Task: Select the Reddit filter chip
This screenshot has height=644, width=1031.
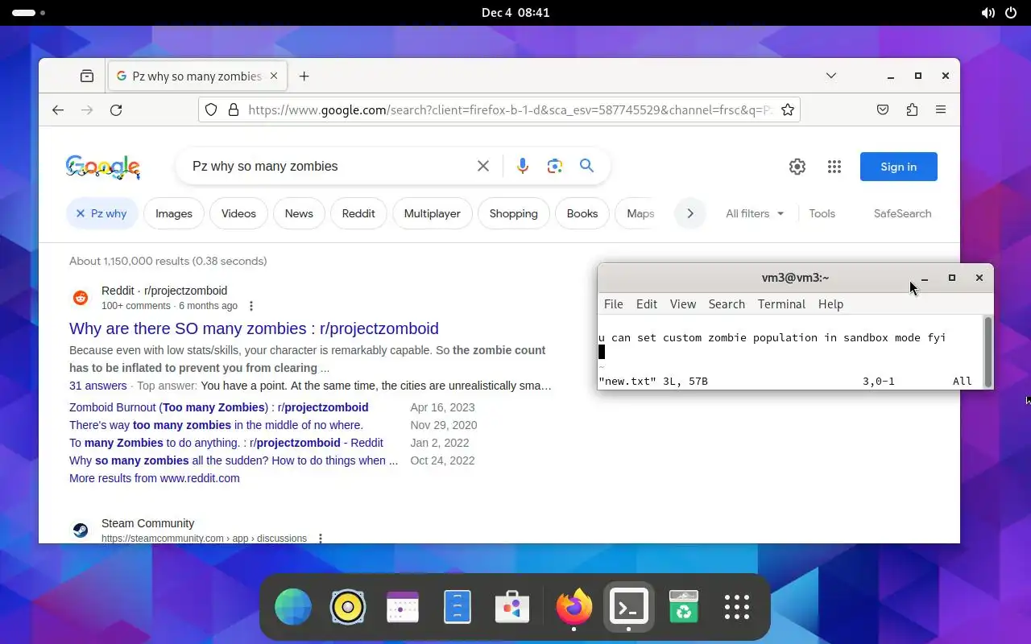Action: 358,213
